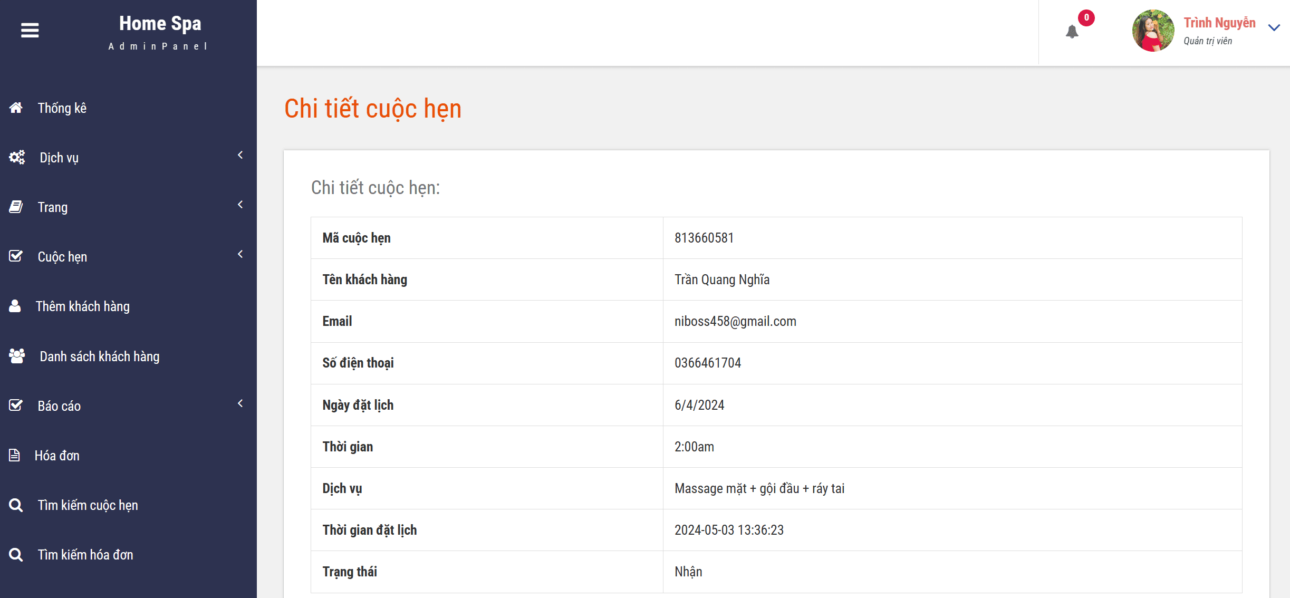Toggle the hamburger sidebar menu icon
This screenshot has height=598, width=1290.
pyautogui.click(x=30, y=31)
